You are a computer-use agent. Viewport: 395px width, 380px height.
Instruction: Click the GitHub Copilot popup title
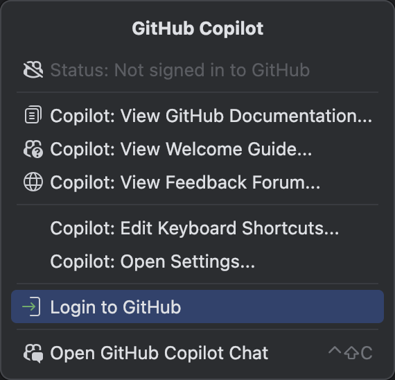click(x=197, y=28)
